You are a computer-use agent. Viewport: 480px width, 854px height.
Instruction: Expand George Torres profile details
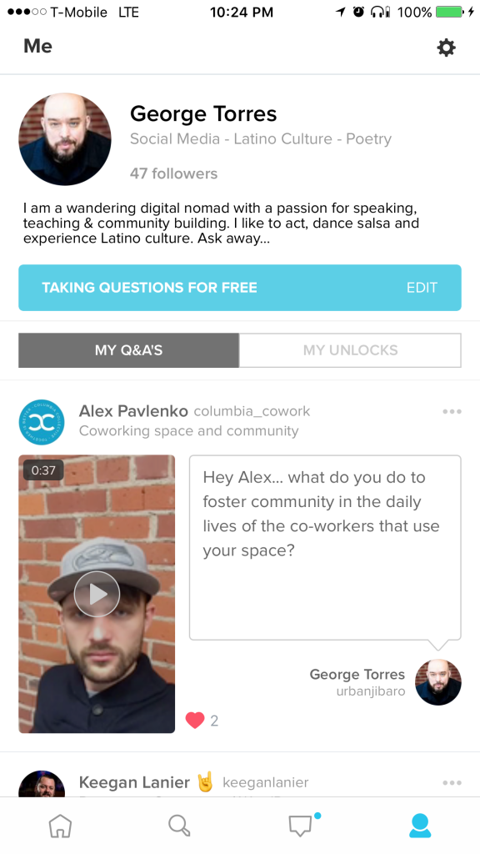[x=204, y=113]
